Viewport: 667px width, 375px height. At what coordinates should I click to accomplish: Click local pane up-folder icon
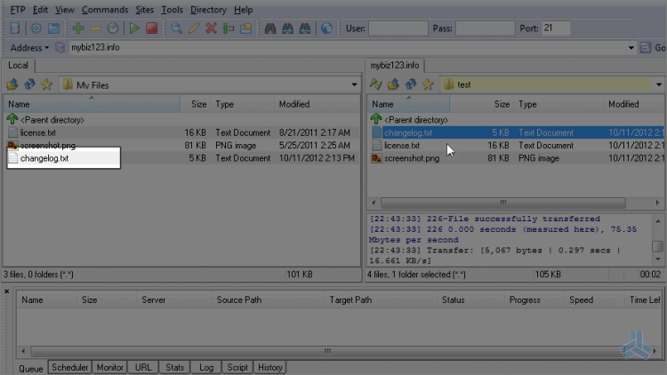12,84
